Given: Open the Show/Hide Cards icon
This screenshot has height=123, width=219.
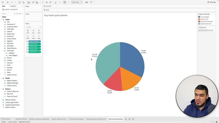Looking at the screenshot, I should coord(87,2).
